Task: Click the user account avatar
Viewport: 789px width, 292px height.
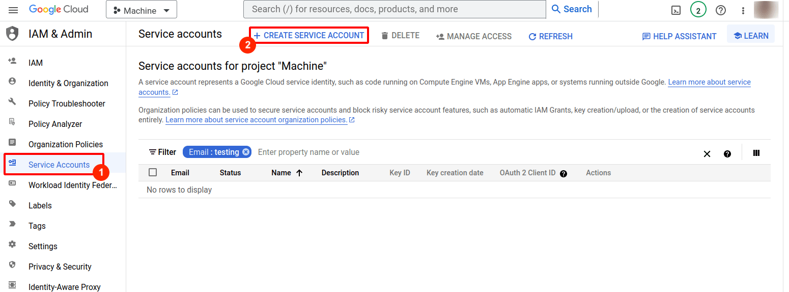Action: pyautogui.click(x=766, y=10)
